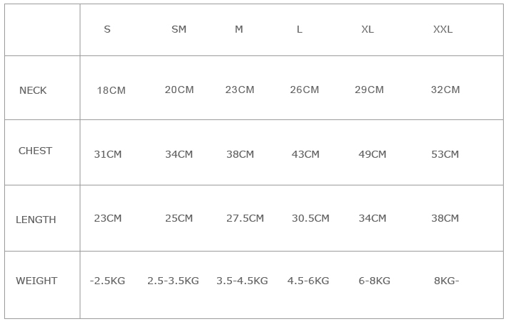Select the SM size column header
This screenshot has height=324, width=508.
[x=179, y=29]
